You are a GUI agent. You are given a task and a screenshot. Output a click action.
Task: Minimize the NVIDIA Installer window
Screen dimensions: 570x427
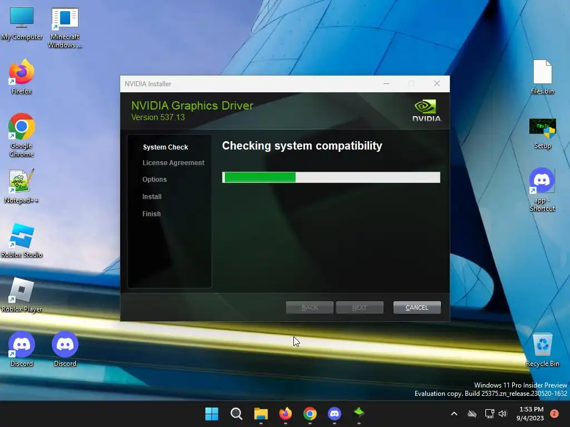pos(386,83)
